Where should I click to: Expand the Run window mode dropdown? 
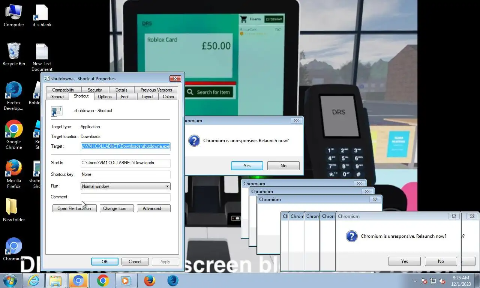(126, 186)
